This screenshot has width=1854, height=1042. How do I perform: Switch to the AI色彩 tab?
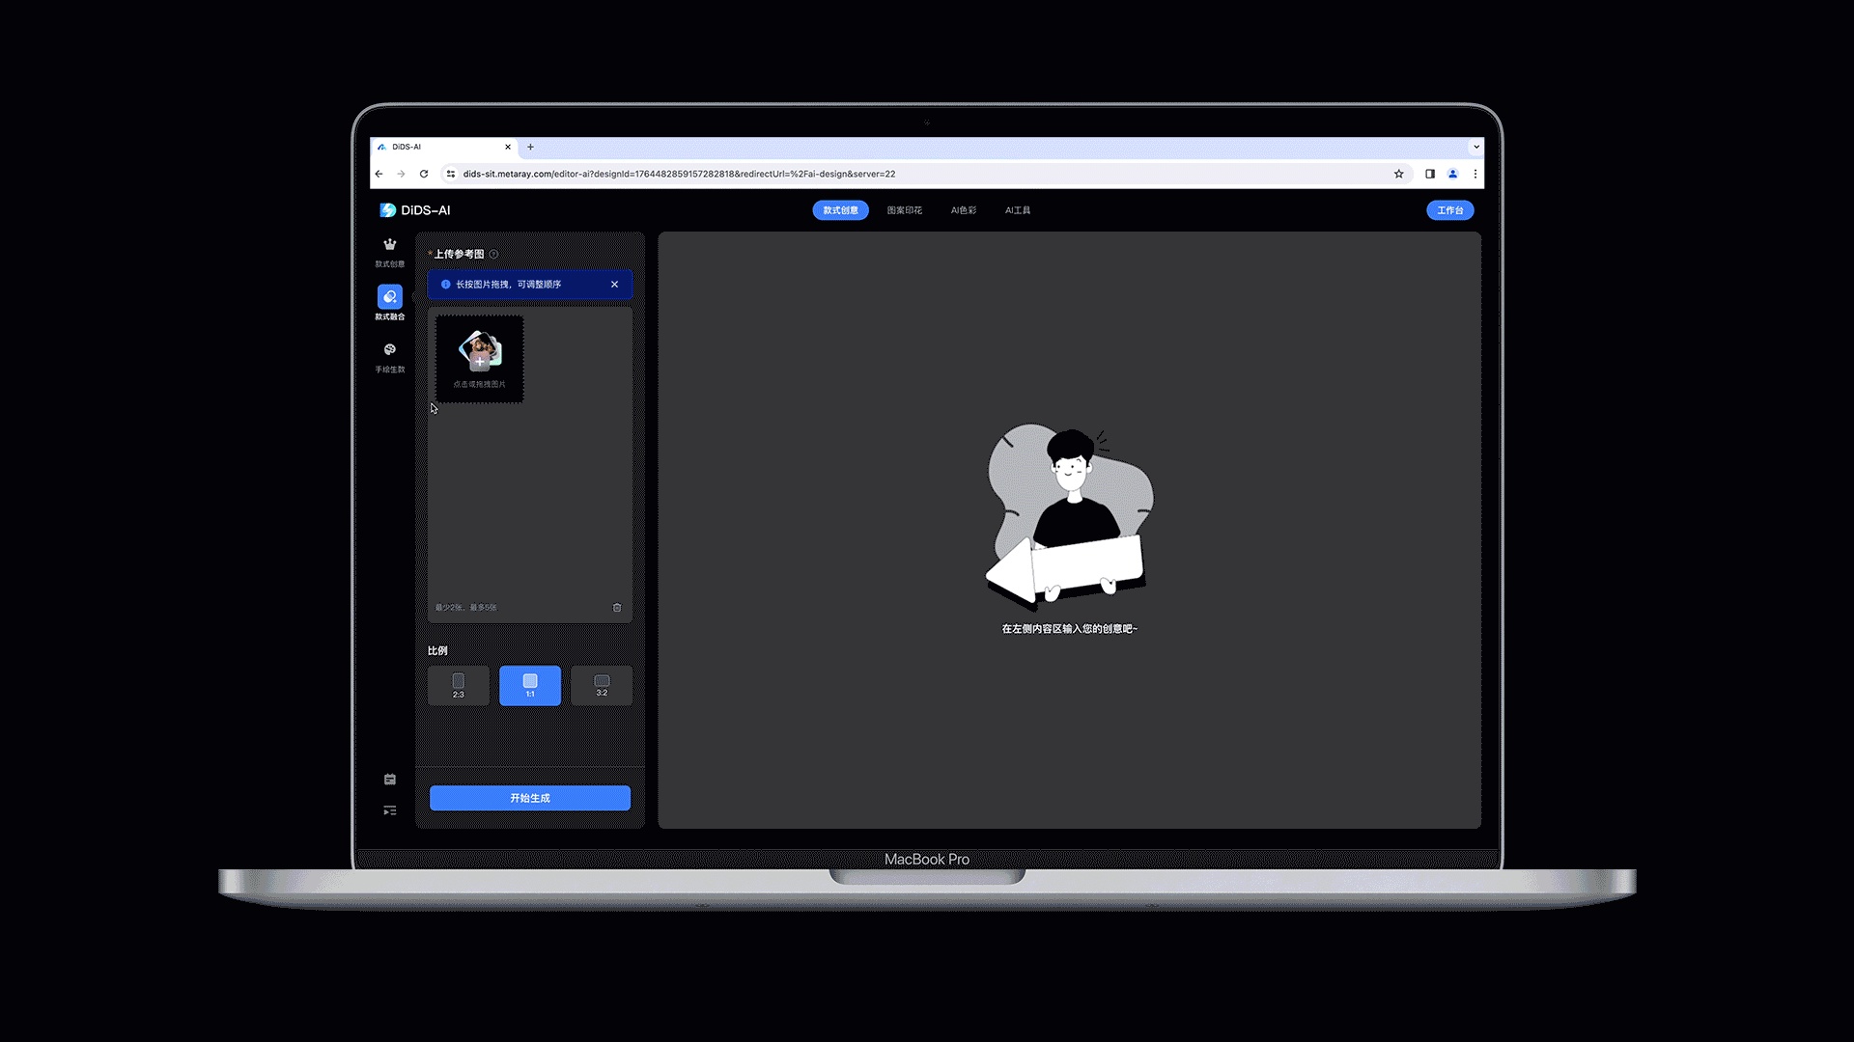[964, 210]
